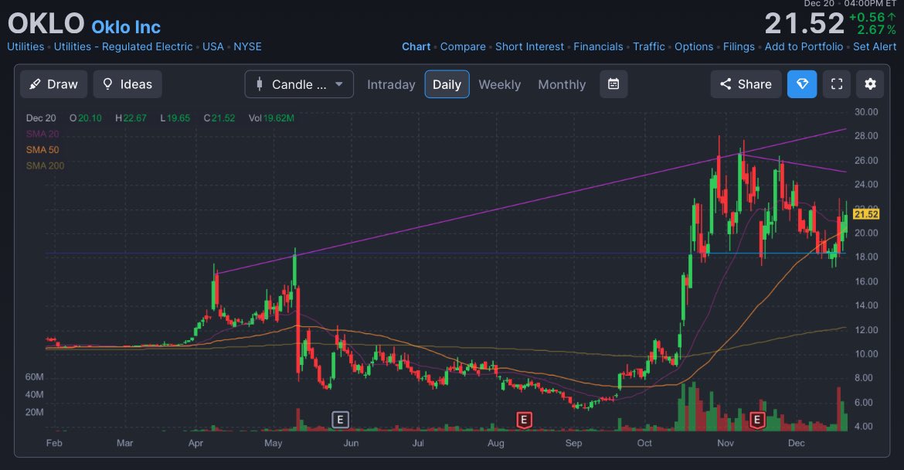Click the OKLO ticker symbol
Image resolution: width=904 pixels, height=470 pixels.
[x=46, y=24]
